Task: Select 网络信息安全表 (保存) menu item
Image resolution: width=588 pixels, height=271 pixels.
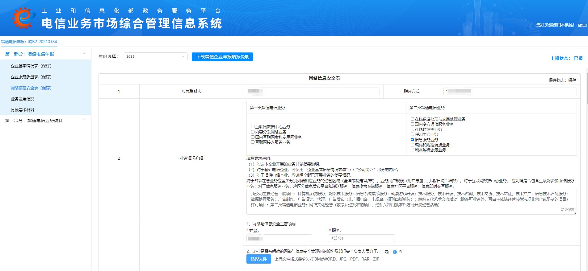Action: 31,88
